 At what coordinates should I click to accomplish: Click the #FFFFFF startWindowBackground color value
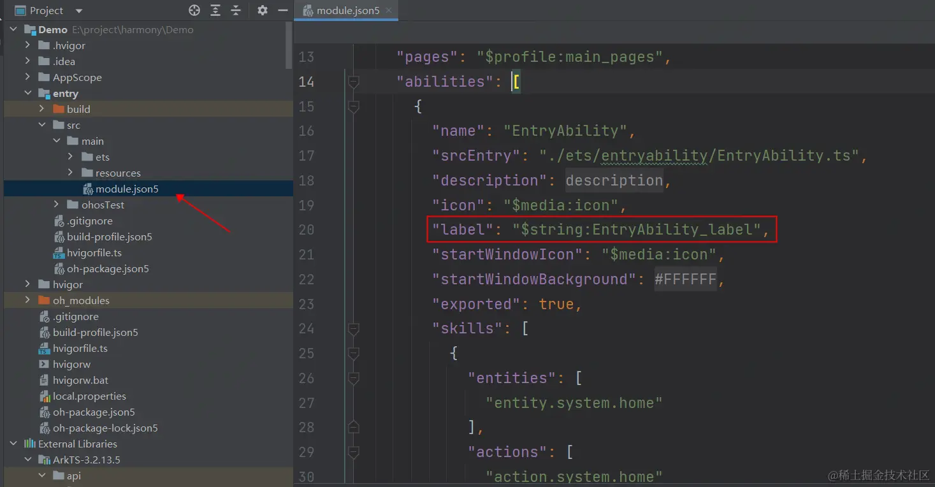tap(685, 279)
